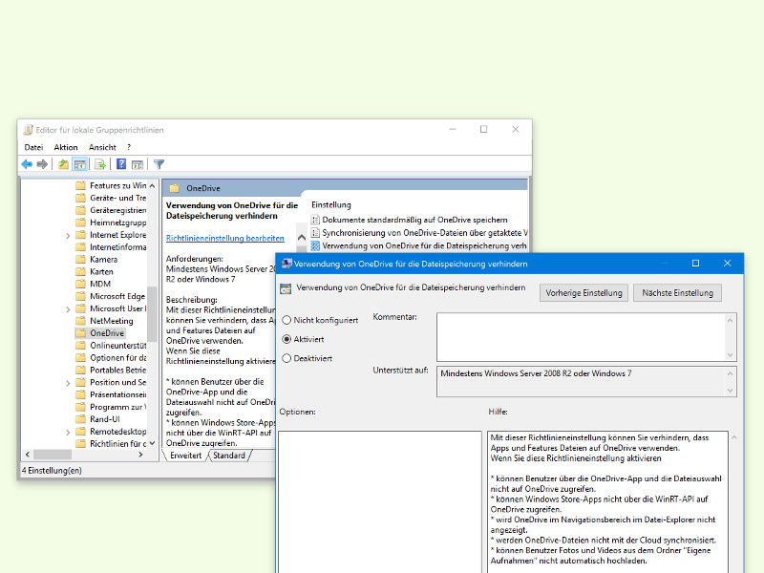Click the Filter funnel toolbar icon
The width and height of the screenshot is (764, 573).
[x=159, y=164]
